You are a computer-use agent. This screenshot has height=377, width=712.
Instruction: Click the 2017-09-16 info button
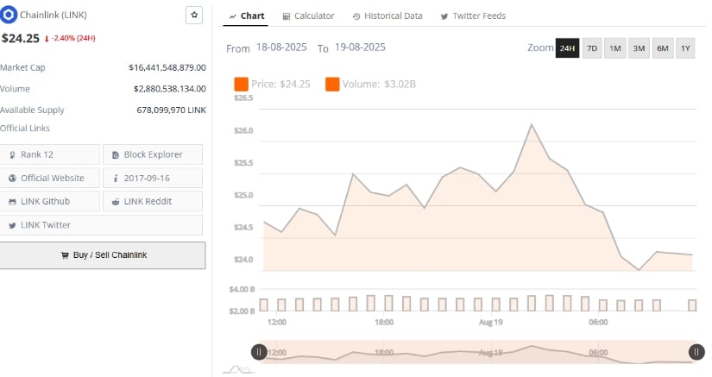[x=153, y=178]
